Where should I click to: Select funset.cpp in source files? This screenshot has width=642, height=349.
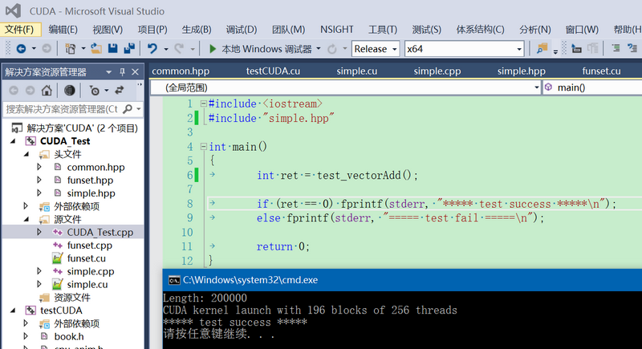(x=90, y=246)
